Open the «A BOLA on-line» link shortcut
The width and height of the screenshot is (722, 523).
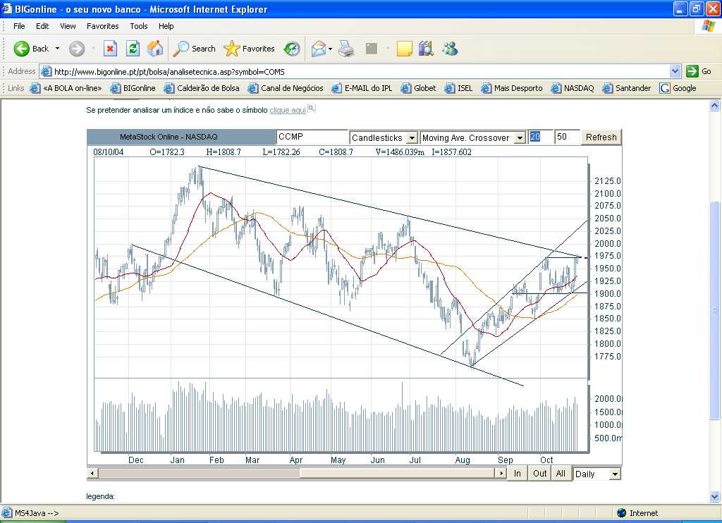66,88
